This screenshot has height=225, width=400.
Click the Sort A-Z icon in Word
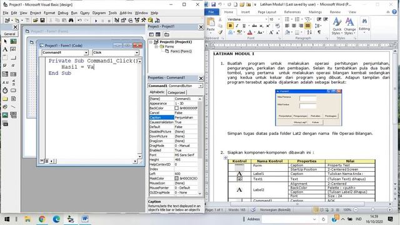(x=309, y=32)
